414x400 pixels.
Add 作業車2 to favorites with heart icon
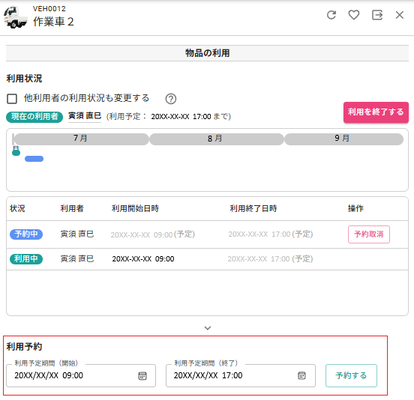[x=354, y=15]
